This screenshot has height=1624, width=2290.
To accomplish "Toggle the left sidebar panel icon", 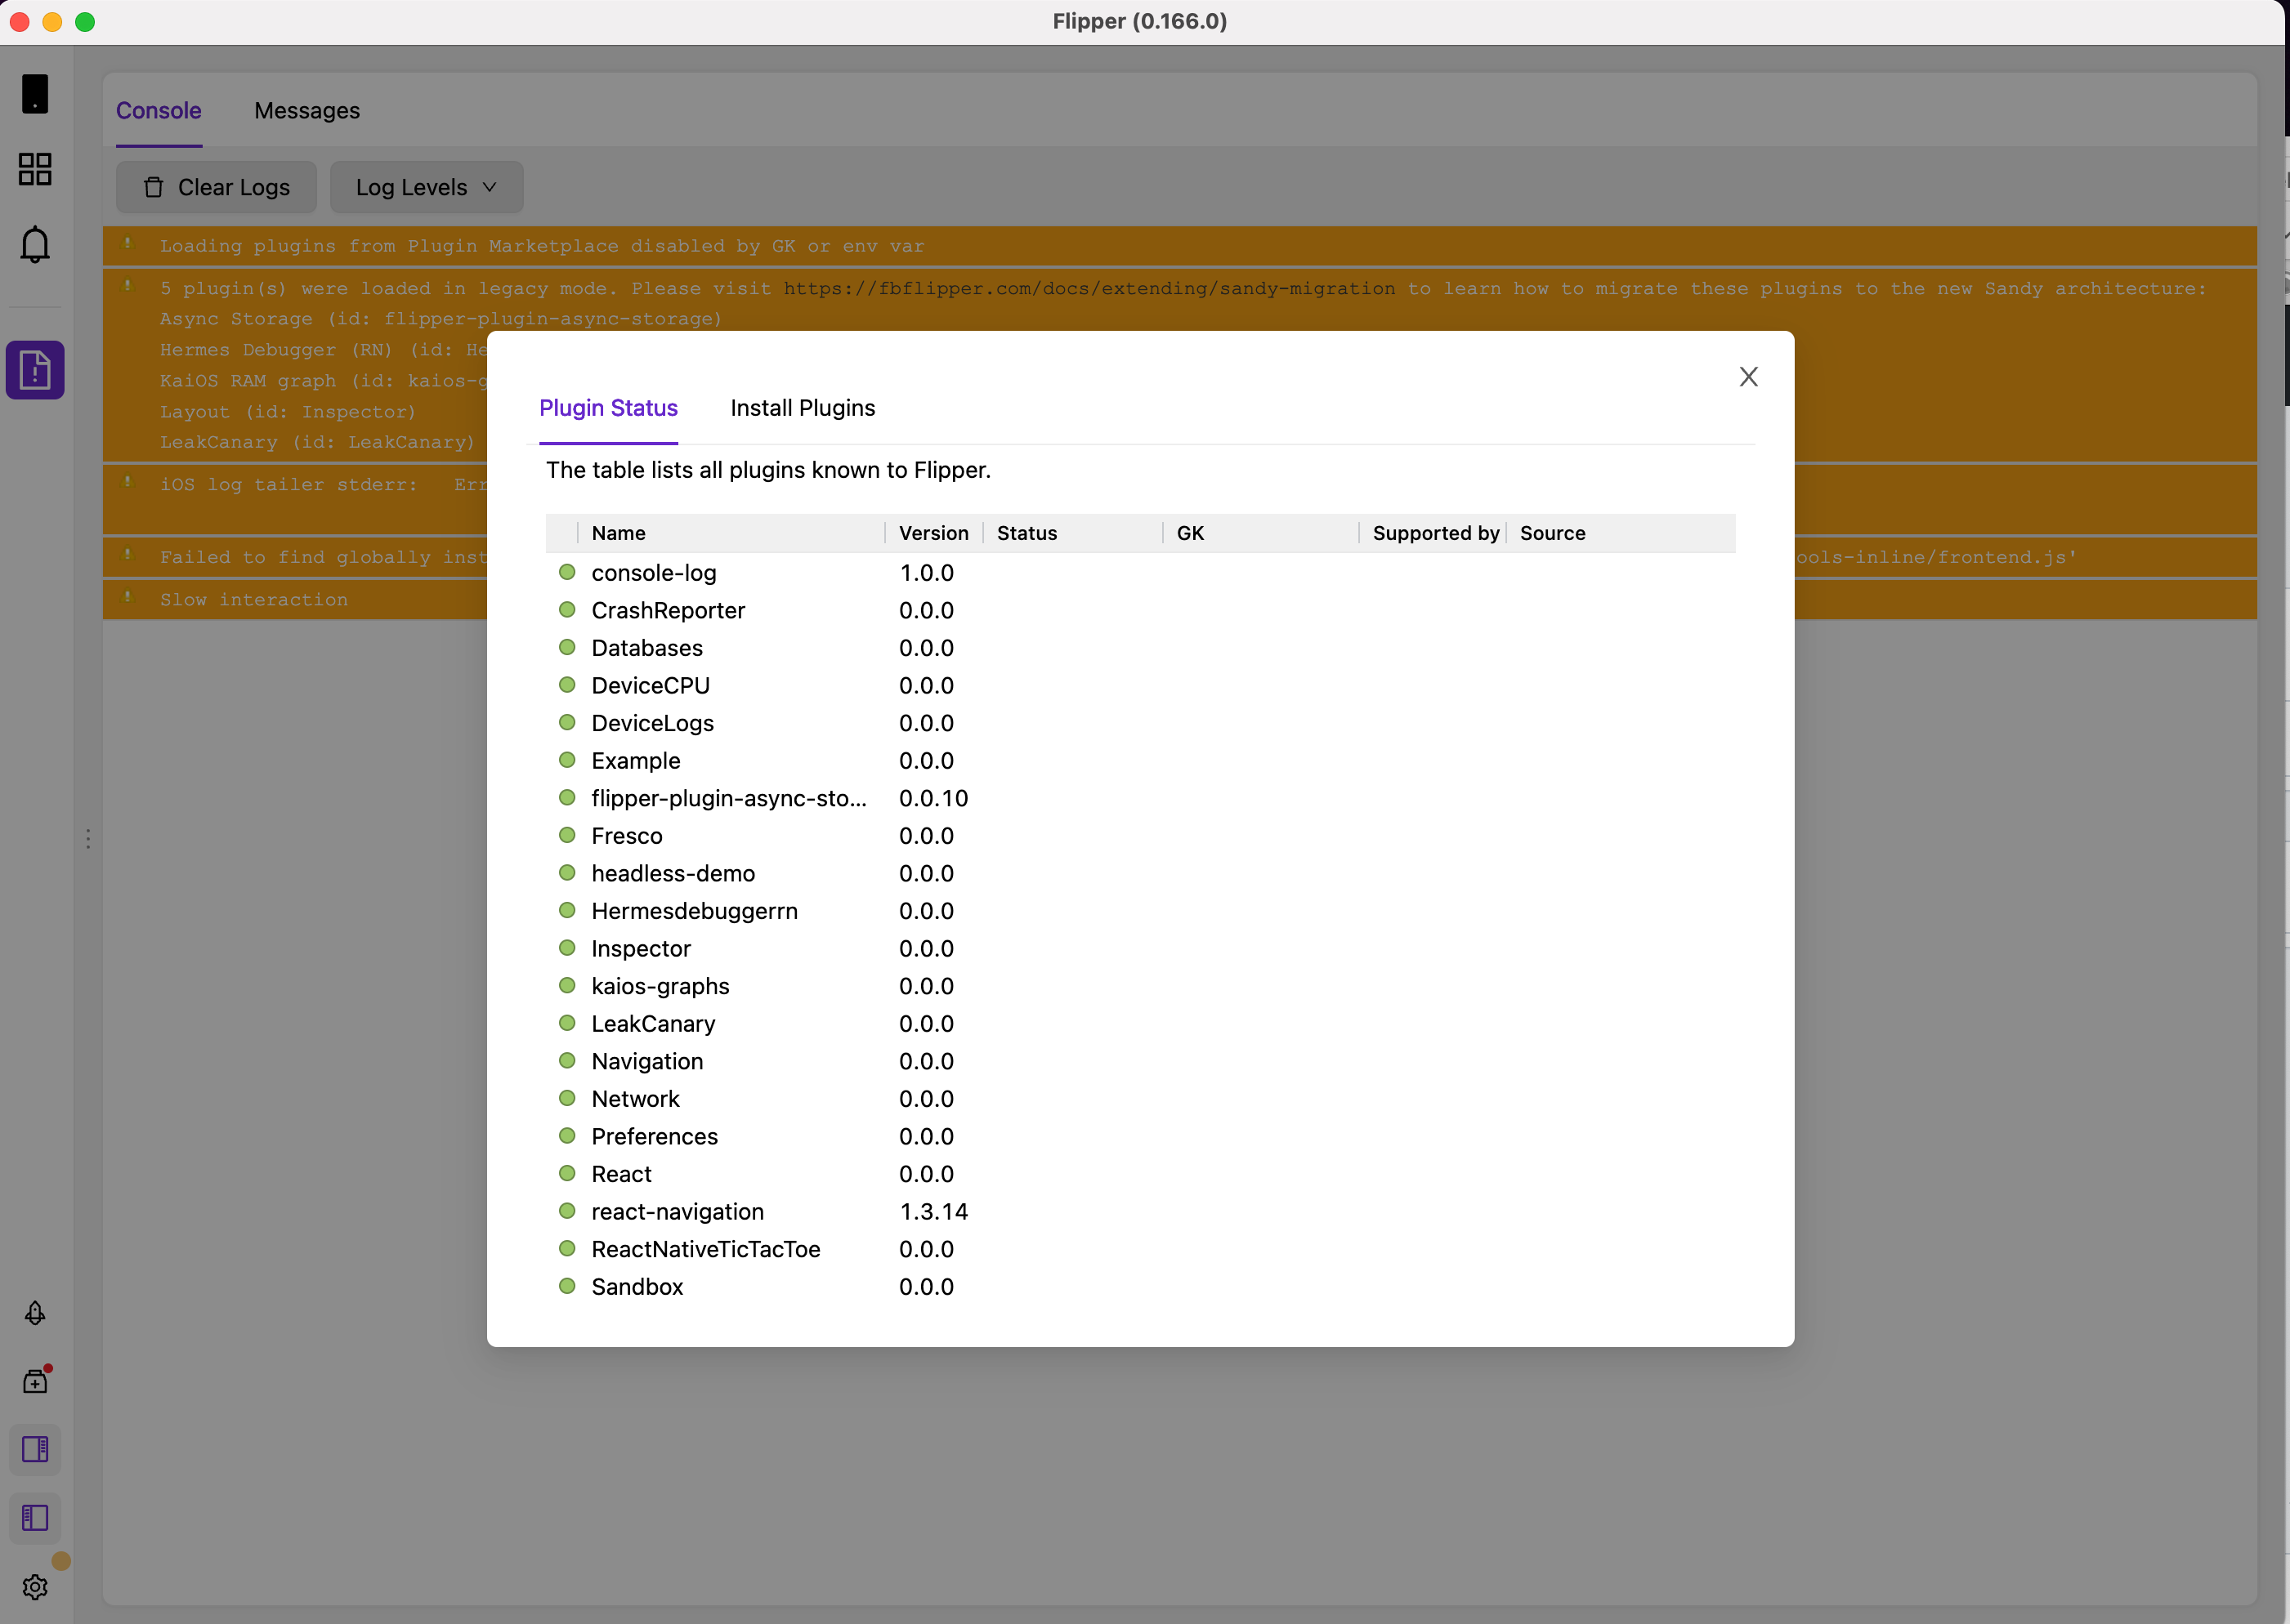I will 35,1518.
